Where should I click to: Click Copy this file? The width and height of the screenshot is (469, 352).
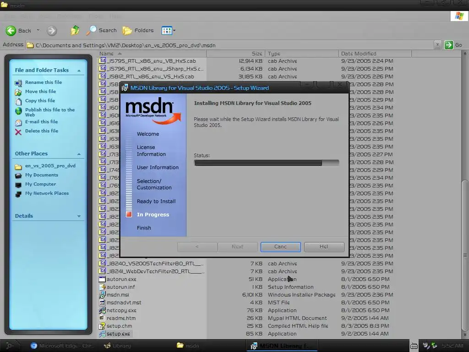tap(40, 100)
